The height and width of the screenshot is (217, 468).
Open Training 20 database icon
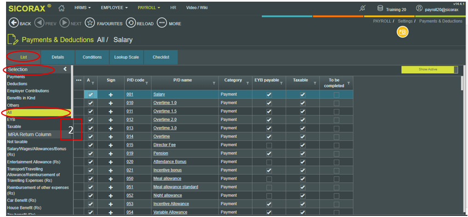click(x=380, y=8)
